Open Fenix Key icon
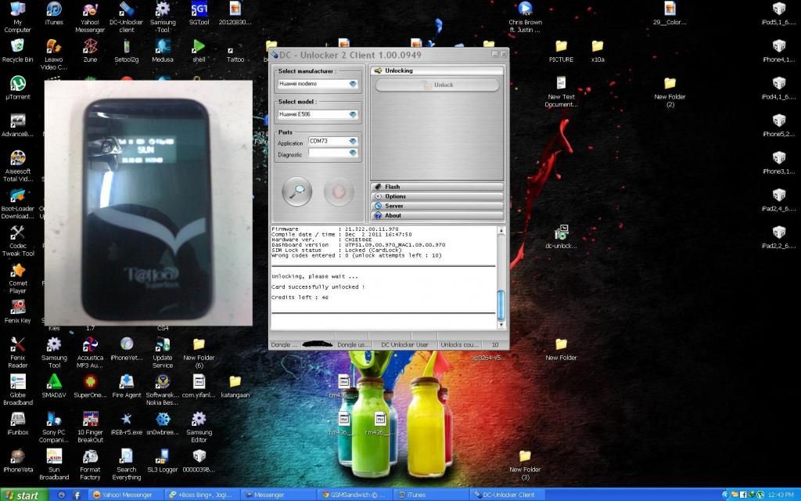The image size is (801, 501). tap(17, 312)
